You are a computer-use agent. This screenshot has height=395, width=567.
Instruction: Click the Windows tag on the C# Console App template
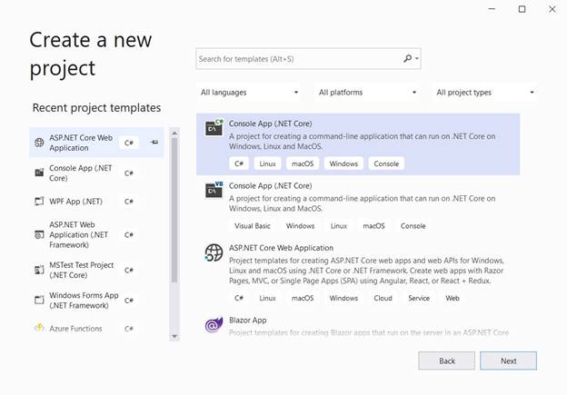click(343, 163)
